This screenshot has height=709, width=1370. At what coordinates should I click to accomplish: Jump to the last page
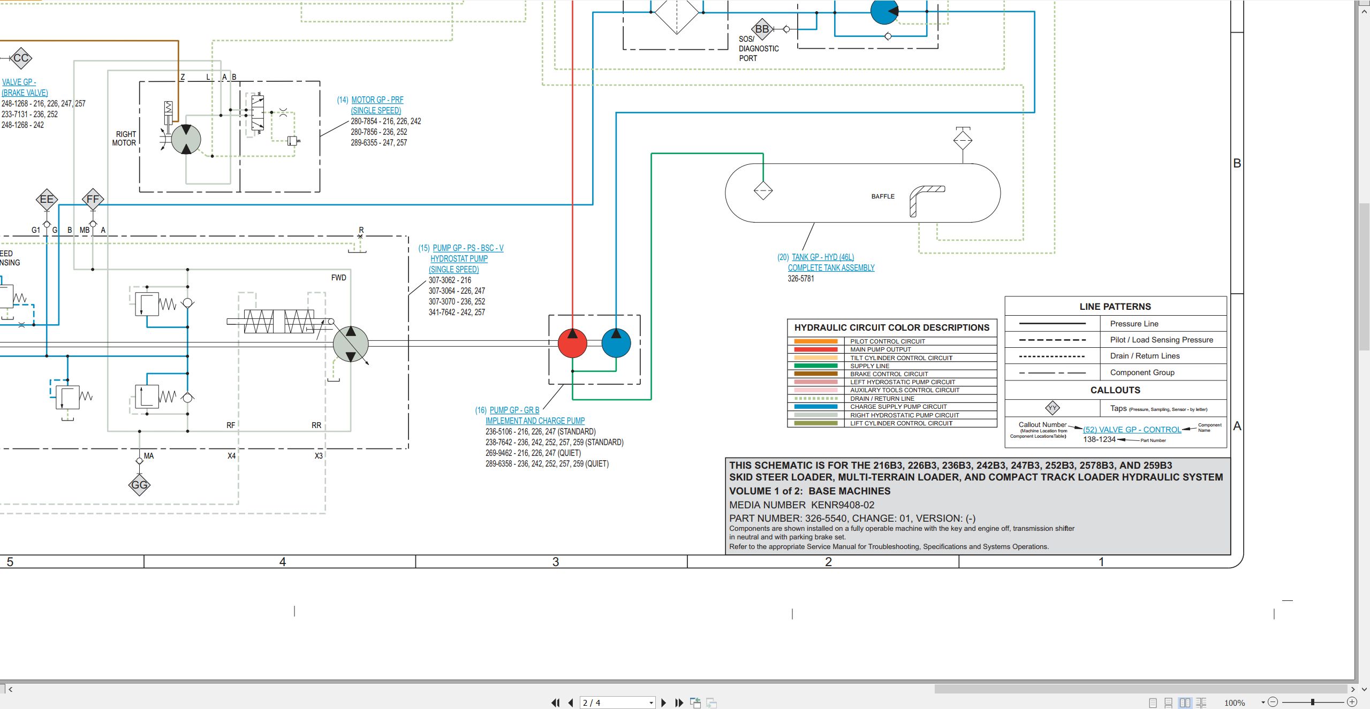[x=679, y=703]
